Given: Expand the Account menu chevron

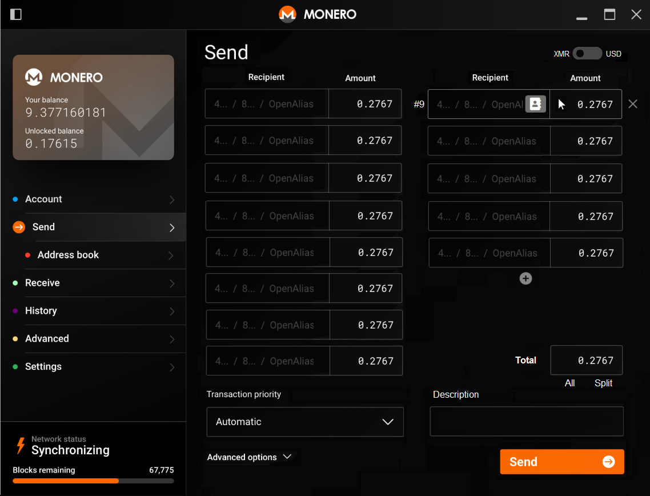Looking at the screenshot, I should (172, 199).
